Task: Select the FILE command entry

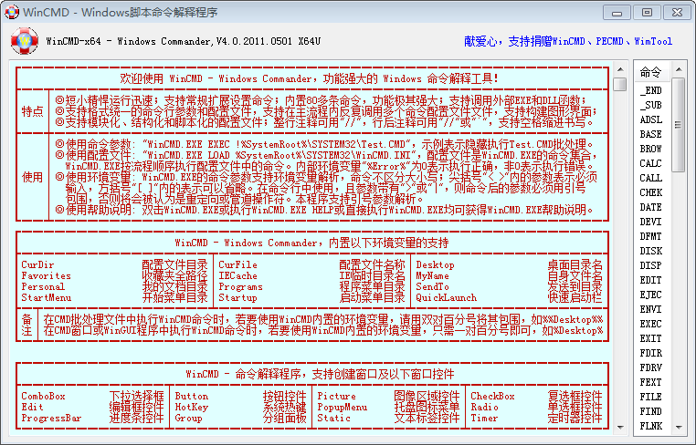Action: [650, 397]
